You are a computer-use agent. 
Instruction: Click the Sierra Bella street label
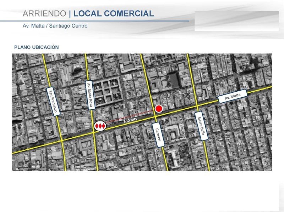pos(201,126)
